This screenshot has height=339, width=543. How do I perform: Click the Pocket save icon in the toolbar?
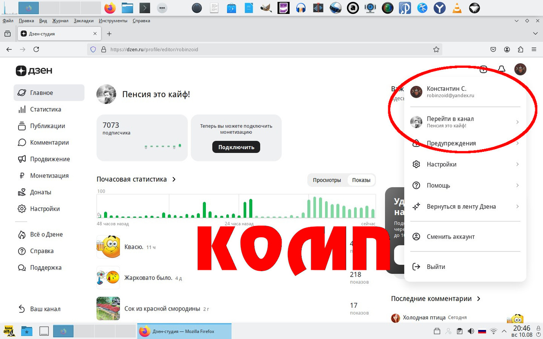pos(494,50)
